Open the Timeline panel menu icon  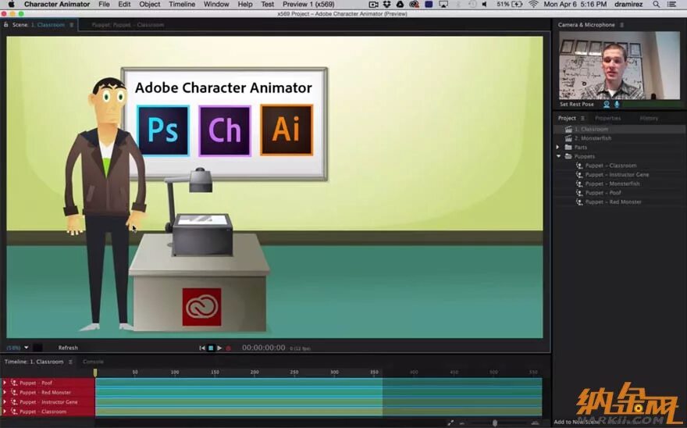[70, 362]
